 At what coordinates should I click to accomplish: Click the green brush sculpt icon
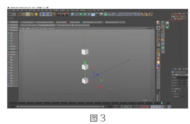pyautogui.click(x=163, y=23)
